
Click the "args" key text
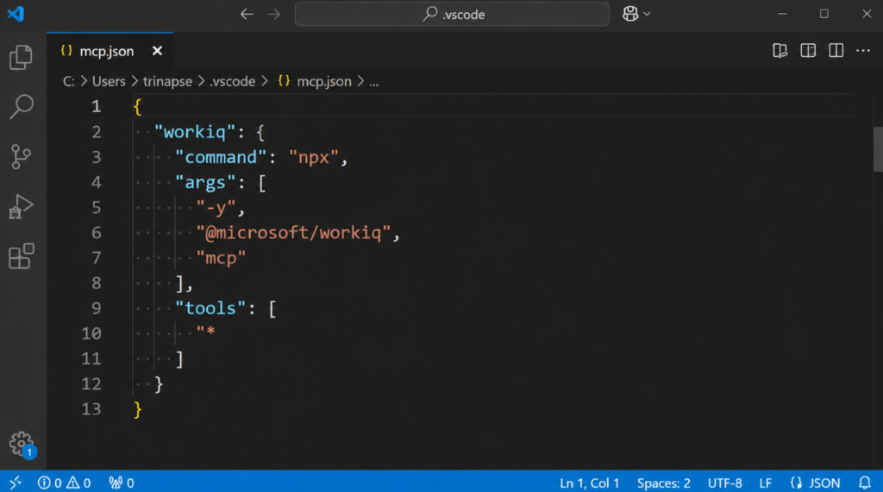coord(205,183)
